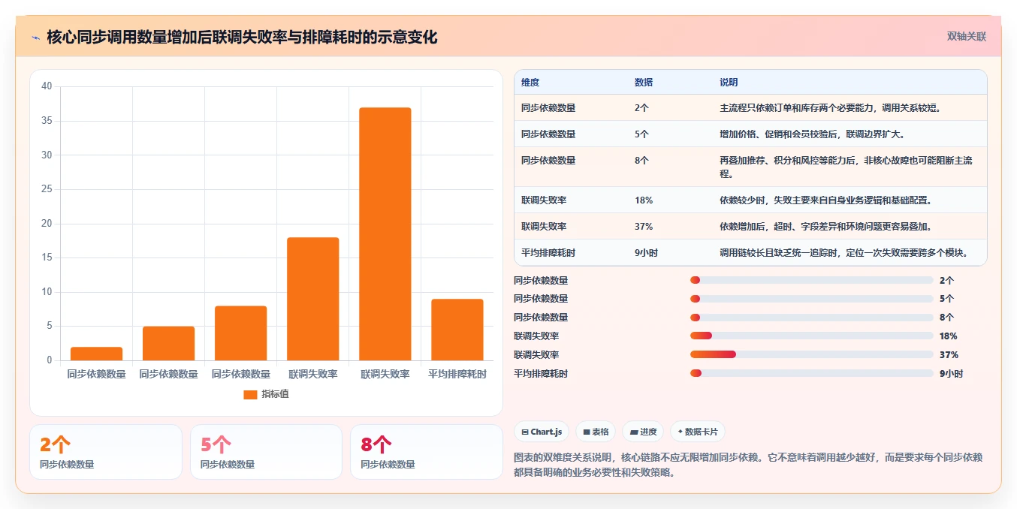Viewport: 1017px width, 509px height.
Task: Click the progress bar labeled 18%
Action: point(812,336)
